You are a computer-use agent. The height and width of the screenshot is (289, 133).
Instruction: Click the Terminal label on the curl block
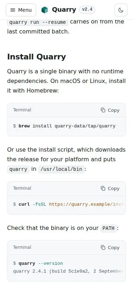click(x=22, y=188)
